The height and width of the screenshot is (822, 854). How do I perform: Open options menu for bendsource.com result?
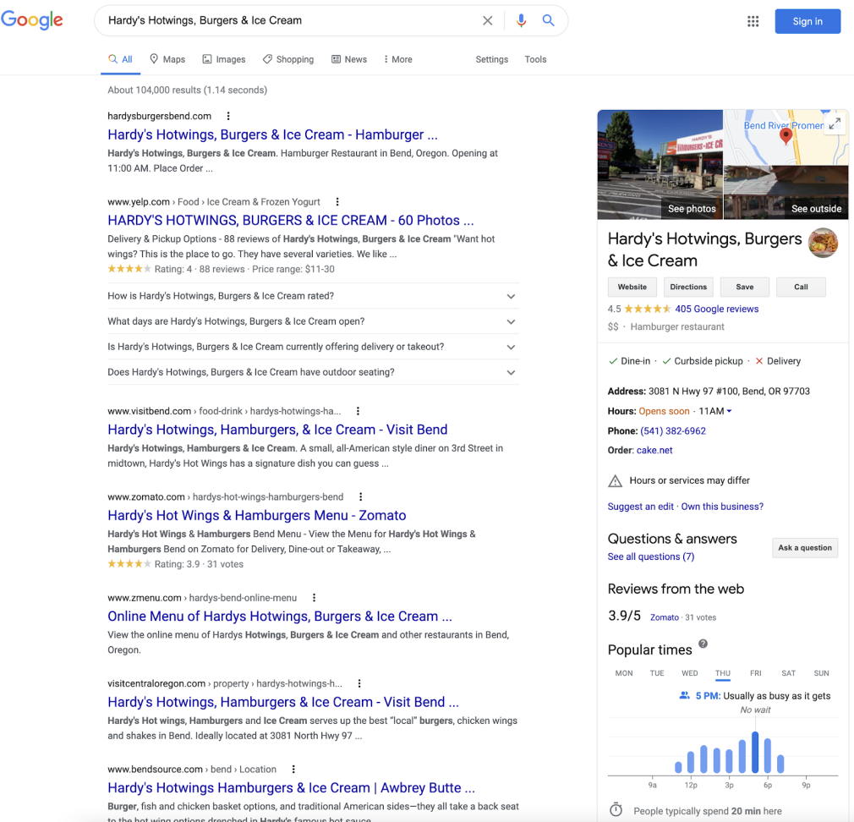pos(293,770)
